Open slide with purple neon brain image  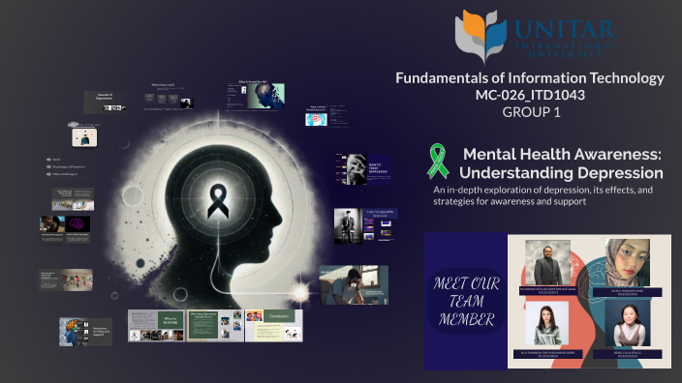pos(77,229)
